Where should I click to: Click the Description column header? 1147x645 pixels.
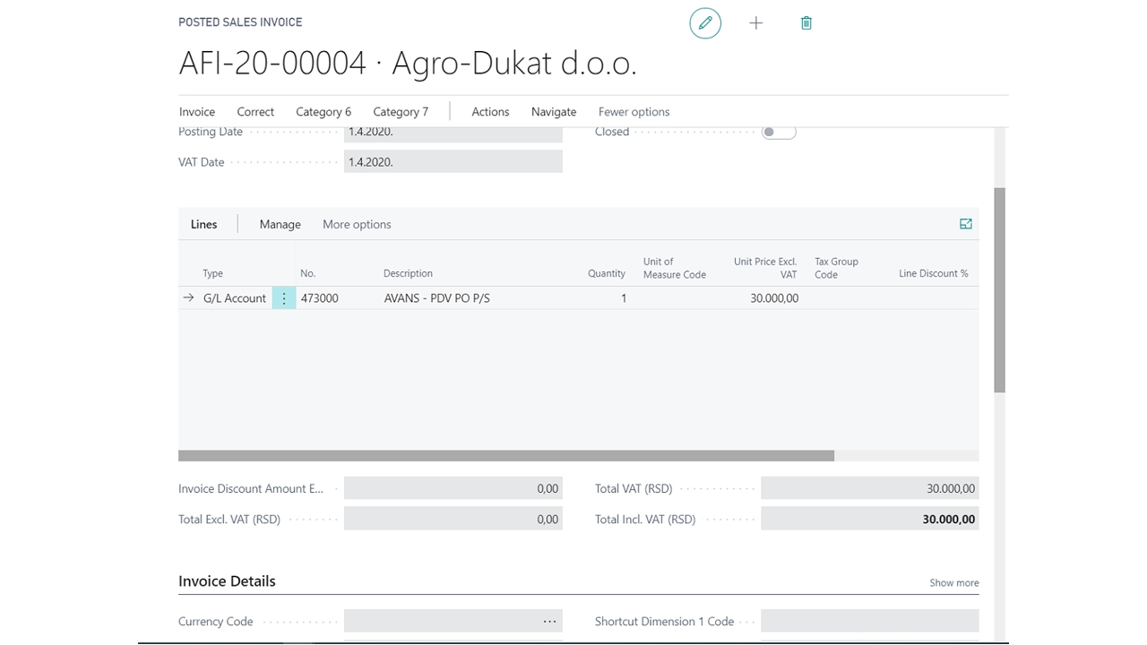pyautogui.click(x=408, y=274)
